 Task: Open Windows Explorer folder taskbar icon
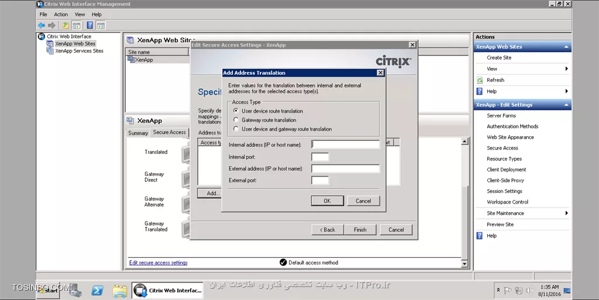(x=119, y=291)
